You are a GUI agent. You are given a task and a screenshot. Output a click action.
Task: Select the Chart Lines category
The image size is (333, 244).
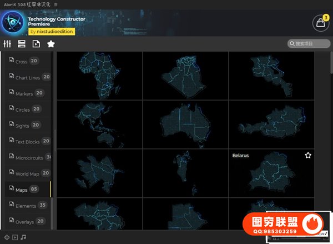(x=28, y=77)
